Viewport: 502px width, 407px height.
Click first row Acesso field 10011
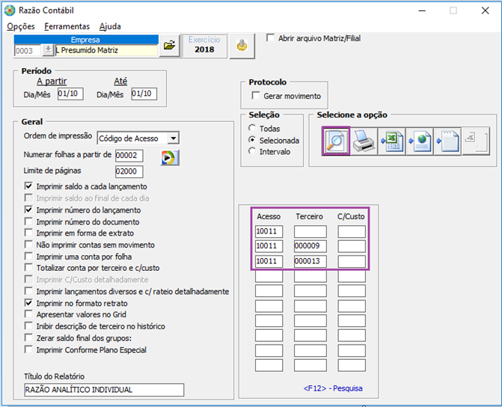coord(269,231)
